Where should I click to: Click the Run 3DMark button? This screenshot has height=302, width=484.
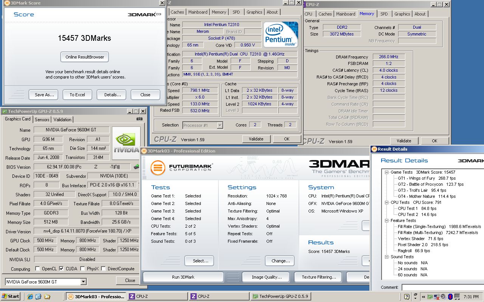(183, 277)
